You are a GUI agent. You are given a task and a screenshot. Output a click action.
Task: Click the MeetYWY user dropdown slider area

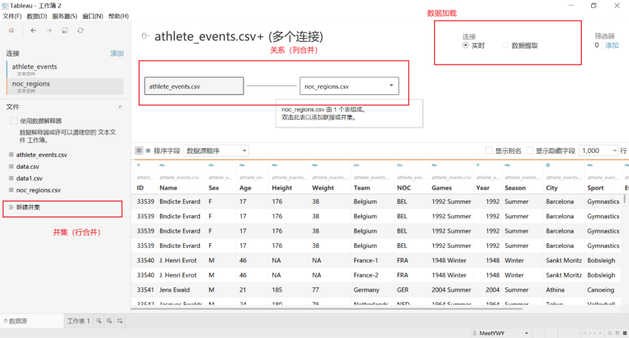click(x=526, y=332)
